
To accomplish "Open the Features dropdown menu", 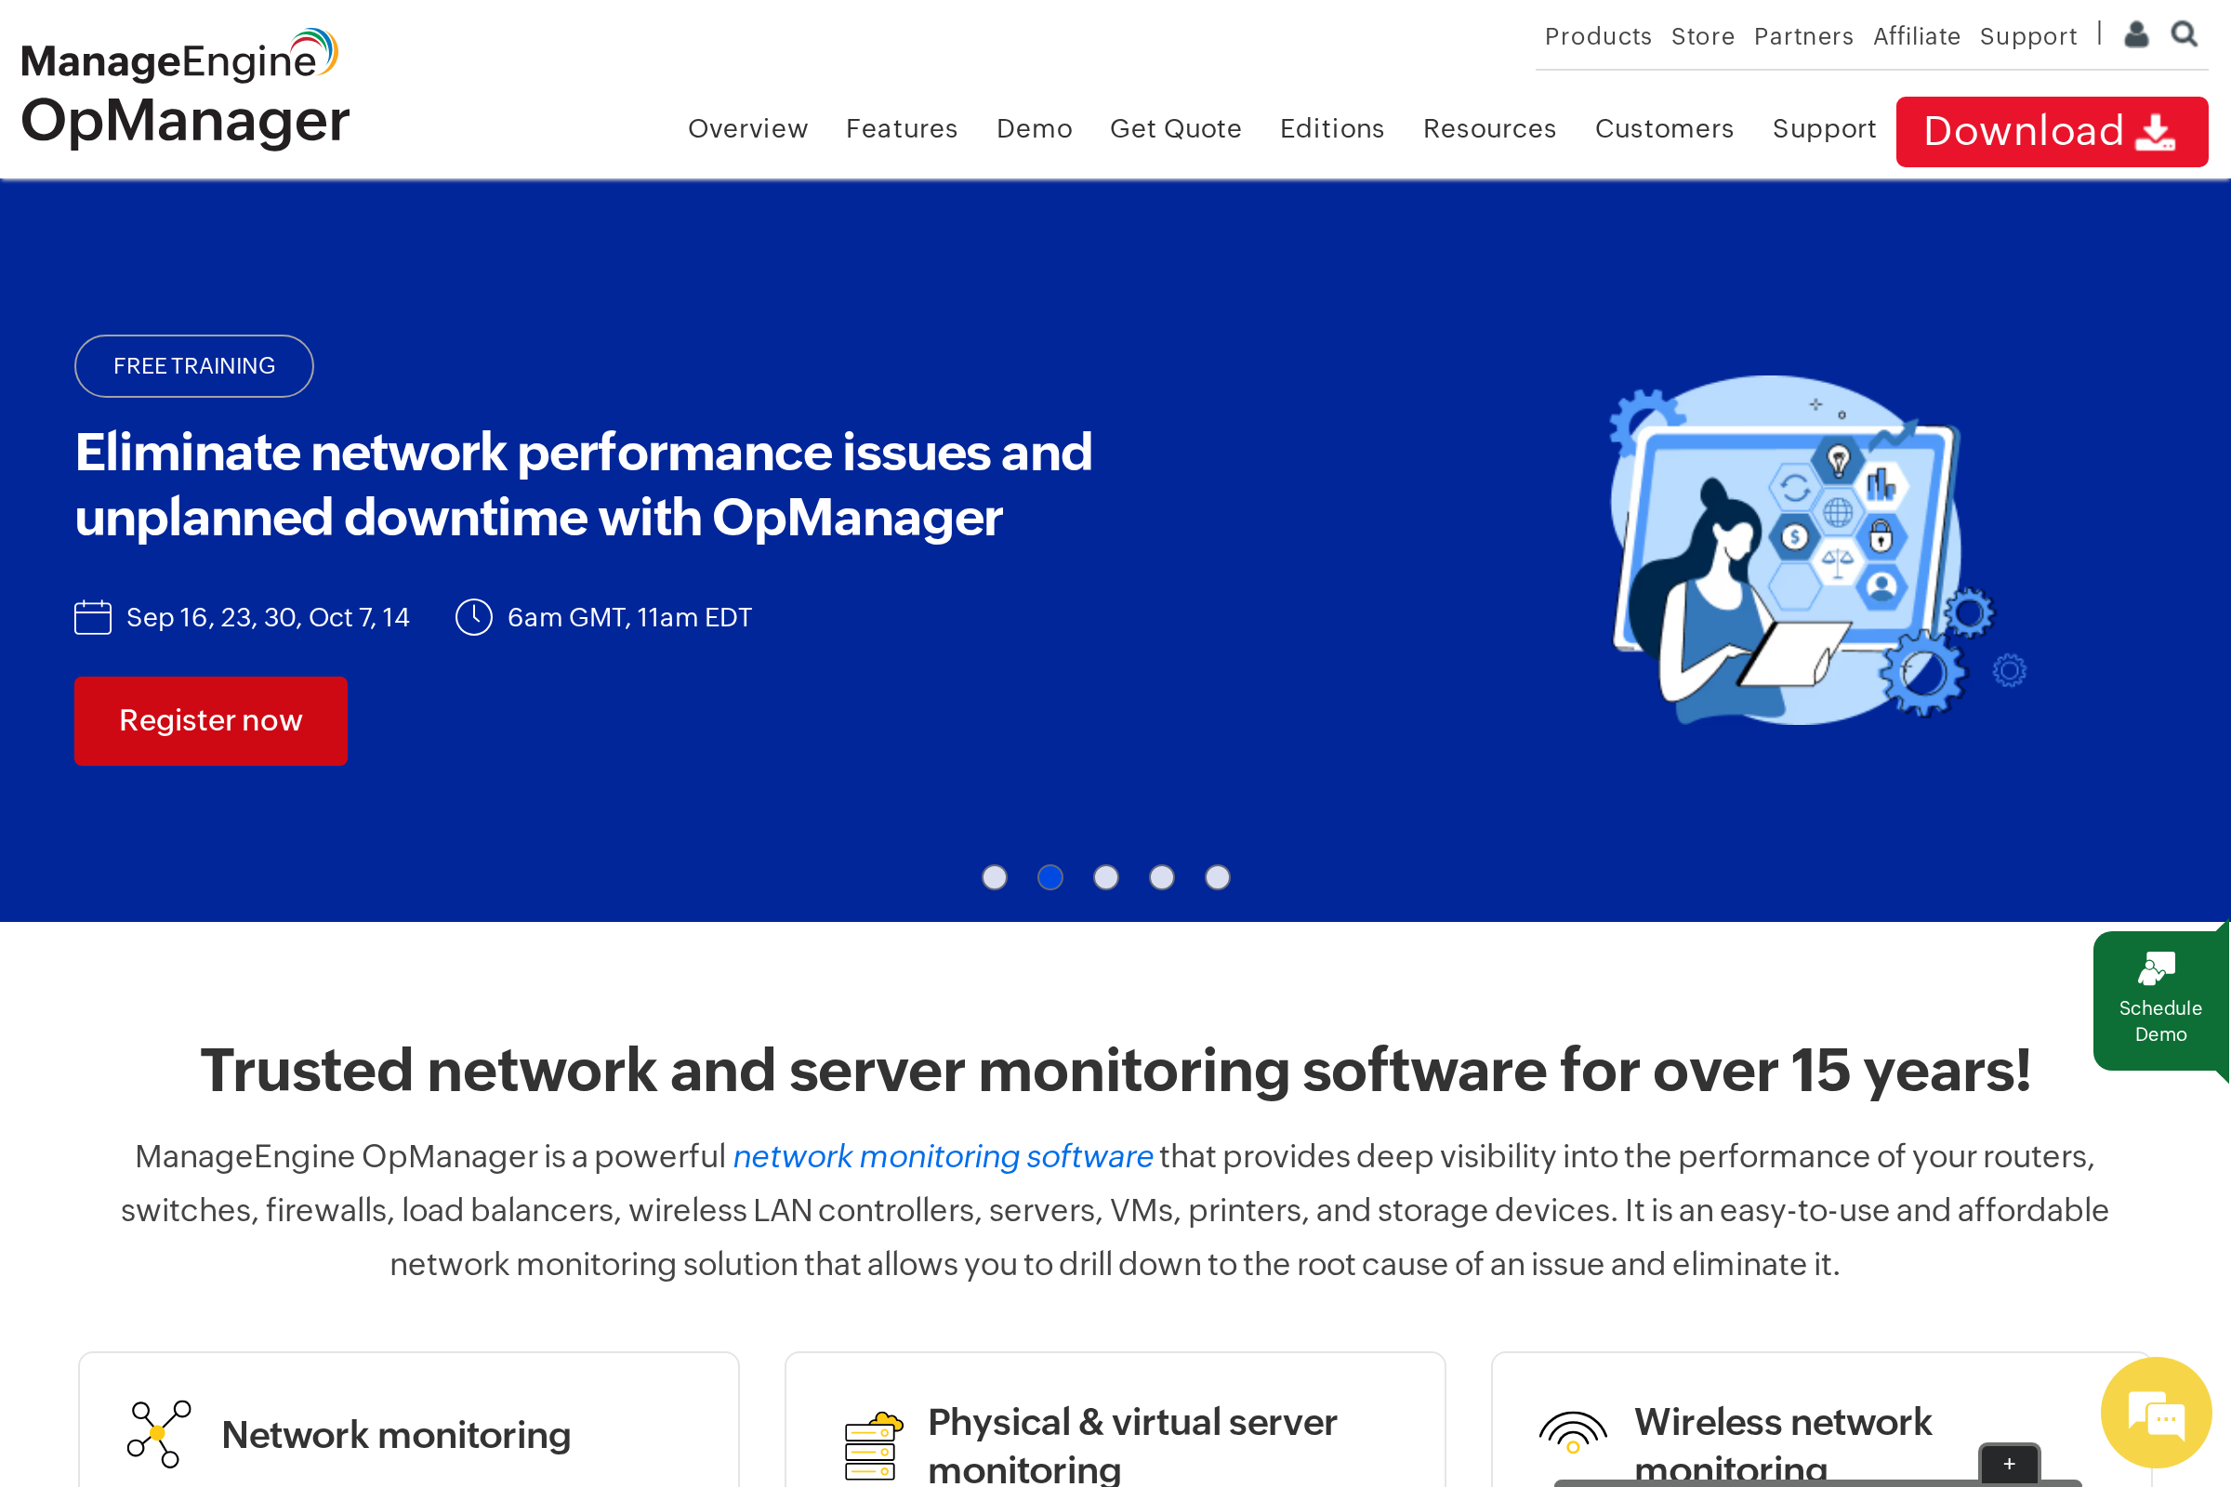I will click(x=901, y=129).
